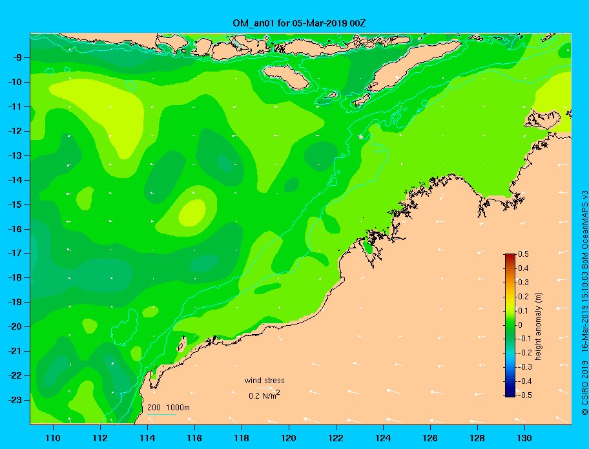Click the latitude axis label -10
Screen dimensions: 589x449
(15, 82)
